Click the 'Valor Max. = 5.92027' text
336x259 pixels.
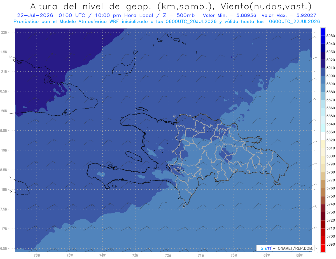[289, 15]
